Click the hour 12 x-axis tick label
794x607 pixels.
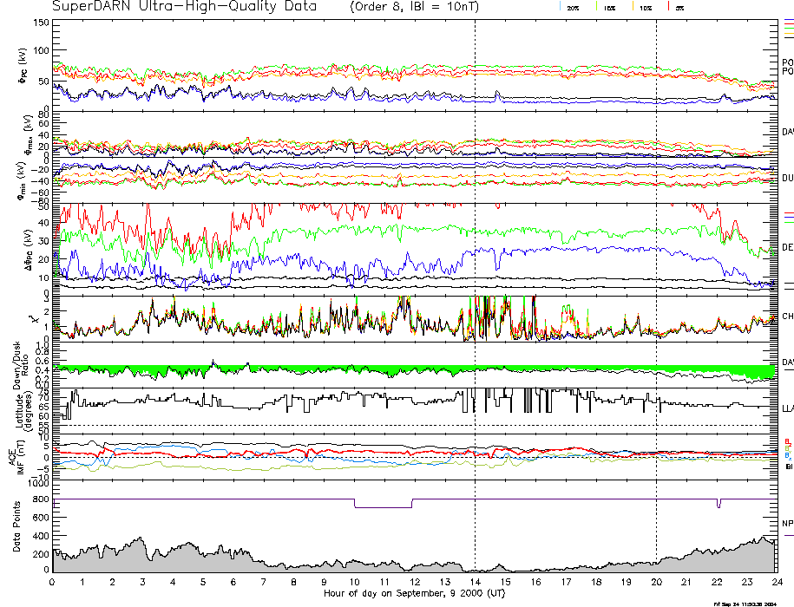coord(414,582)
